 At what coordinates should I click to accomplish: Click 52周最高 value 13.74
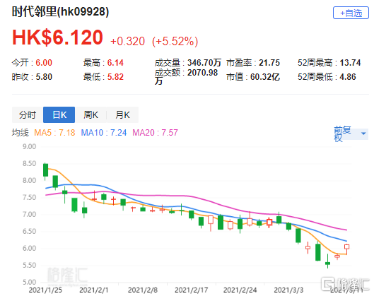click(350, 63)
